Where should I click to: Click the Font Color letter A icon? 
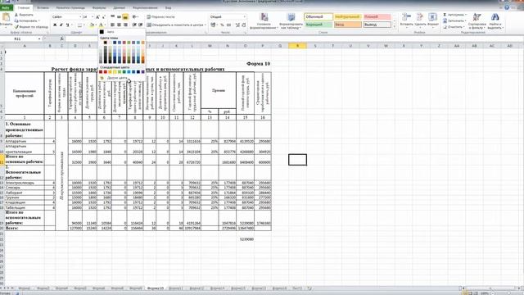coord(101,25)
